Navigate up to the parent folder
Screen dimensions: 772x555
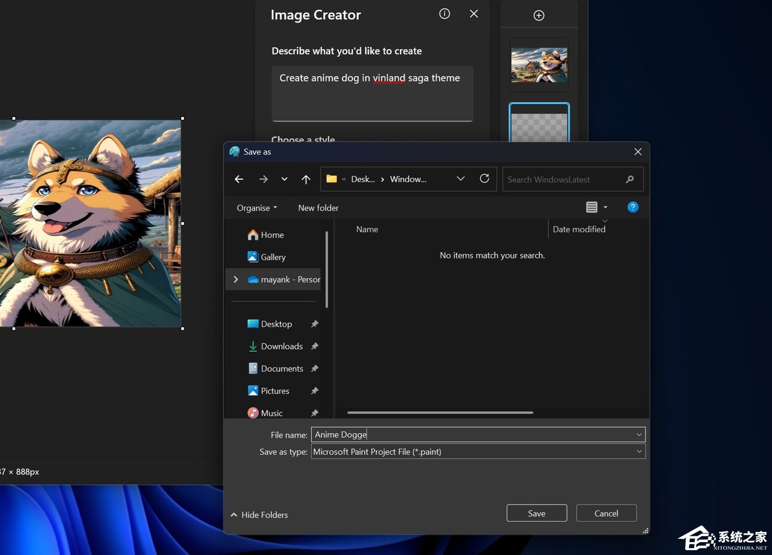coord(306,179)
